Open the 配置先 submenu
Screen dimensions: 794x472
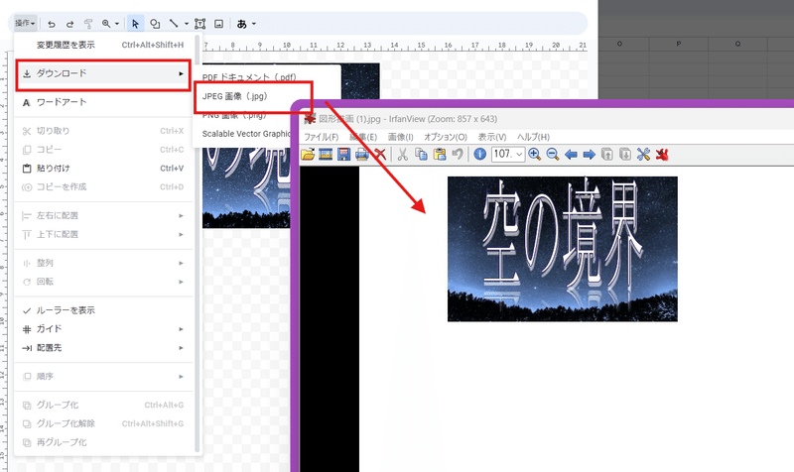pyautogui.click(x=104, y=348)
